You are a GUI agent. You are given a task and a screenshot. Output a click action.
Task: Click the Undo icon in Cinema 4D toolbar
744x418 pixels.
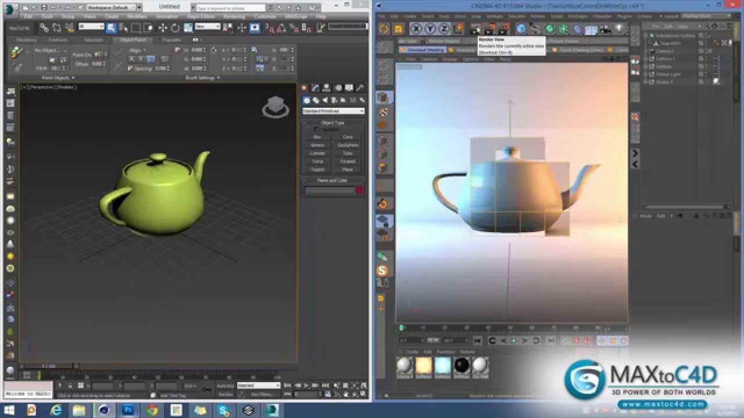[384, 29]
